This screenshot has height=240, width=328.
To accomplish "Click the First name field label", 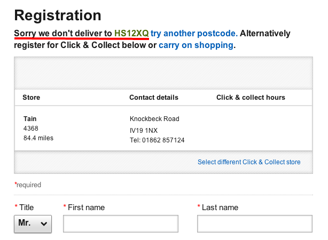I will pyautogui.click(x=86, y=207).
